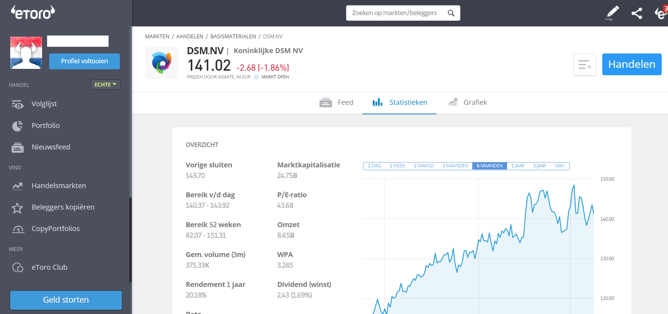
Task: Select the 3 JAAR chart range
Action: pos(539,166)
